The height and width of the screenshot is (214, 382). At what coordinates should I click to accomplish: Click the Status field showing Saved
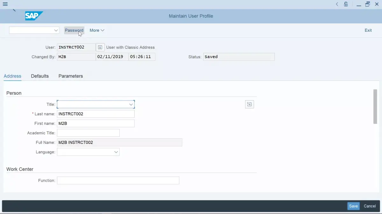point(239,57)
